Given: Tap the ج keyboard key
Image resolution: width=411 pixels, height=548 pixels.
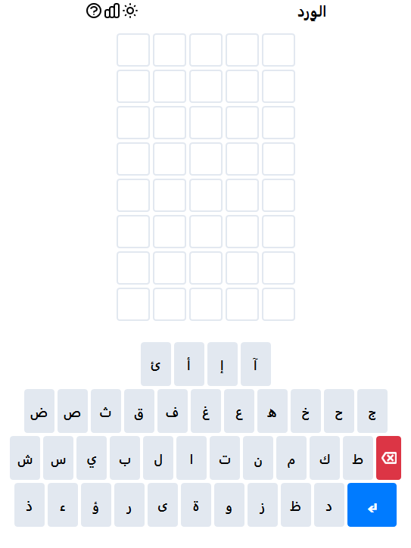Looking at the screenshot, I should pos(372,411).
